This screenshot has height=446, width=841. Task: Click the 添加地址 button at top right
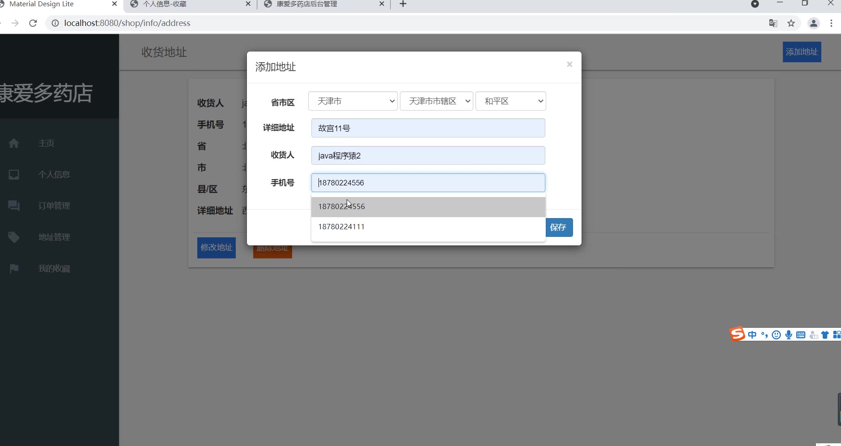(x=802, y=52)
